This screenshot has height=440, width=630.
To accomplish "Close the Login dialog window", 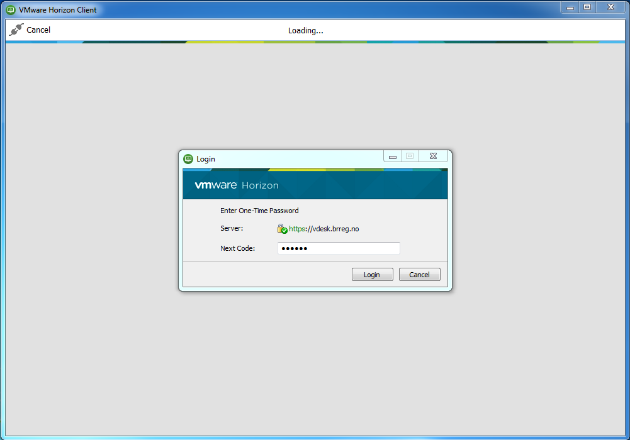I will pos(433,156).
